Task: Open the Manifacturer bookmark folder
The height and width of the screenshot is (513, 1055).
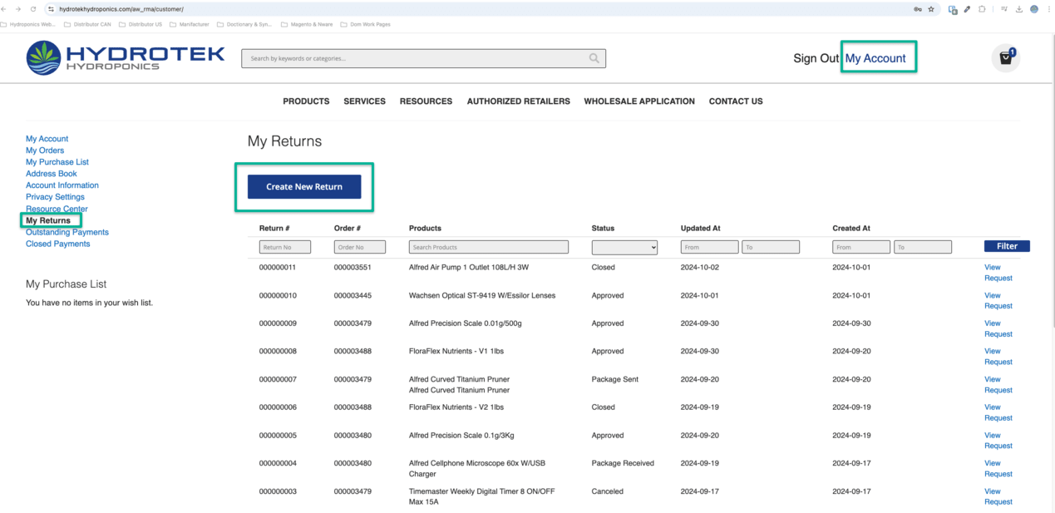Action: (189, 24)
